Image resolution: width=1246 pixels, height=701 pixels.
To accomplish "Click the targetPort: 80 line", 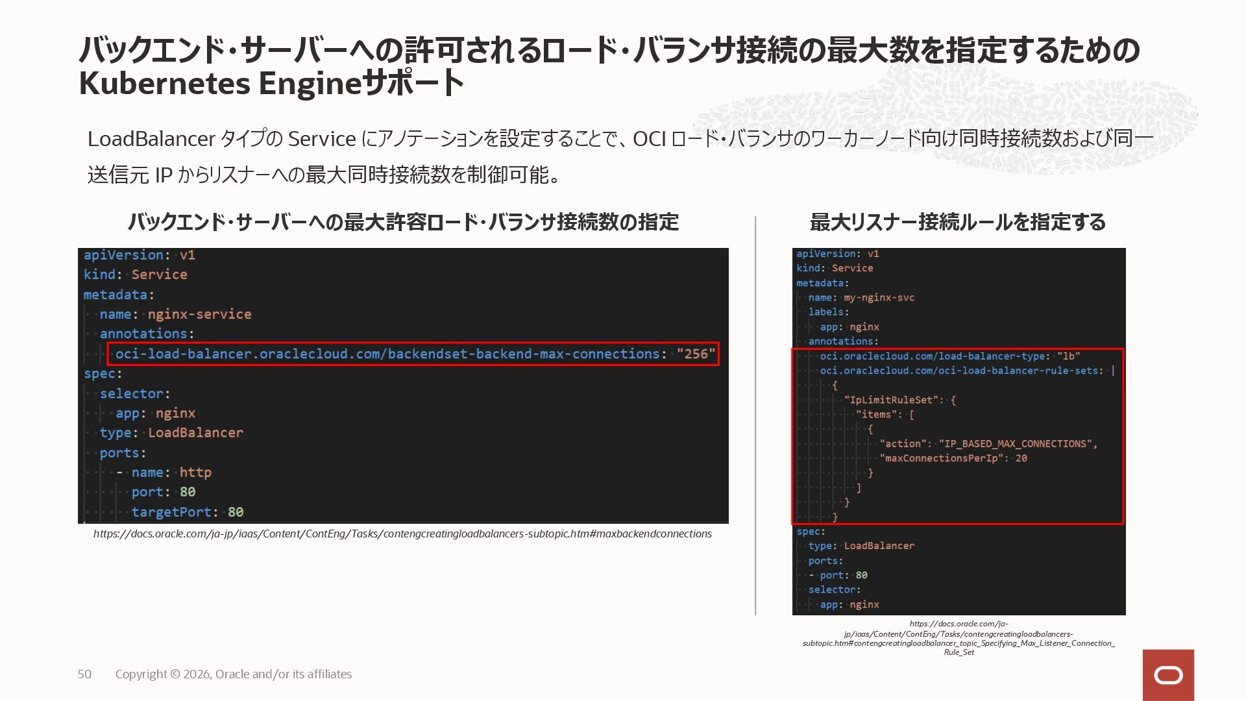I will point(187,512).
